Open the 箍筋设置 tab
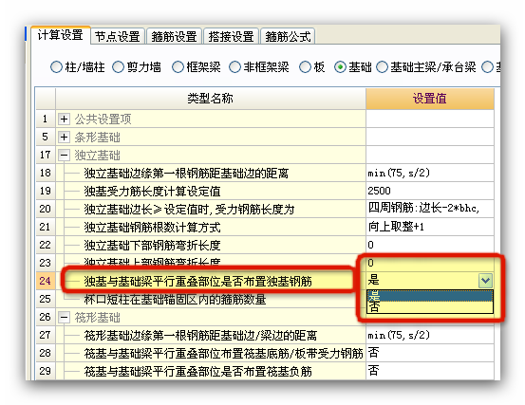The image size is (525, 405). (174, 36)
